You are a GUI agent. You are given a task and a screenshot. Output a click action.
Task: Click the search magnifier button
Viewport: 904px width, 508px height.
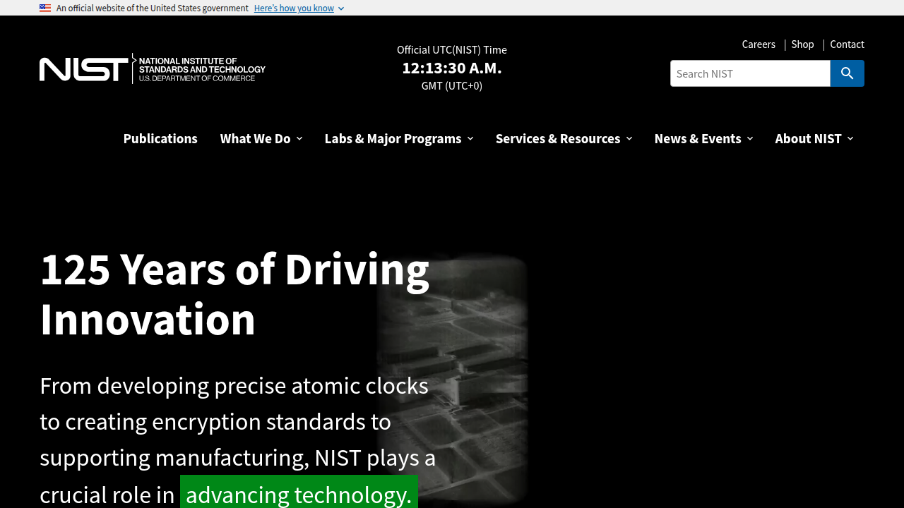847,73
